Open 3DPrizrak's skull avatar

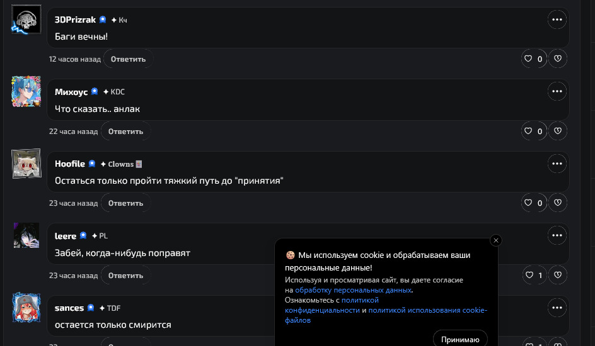[26, 20]
